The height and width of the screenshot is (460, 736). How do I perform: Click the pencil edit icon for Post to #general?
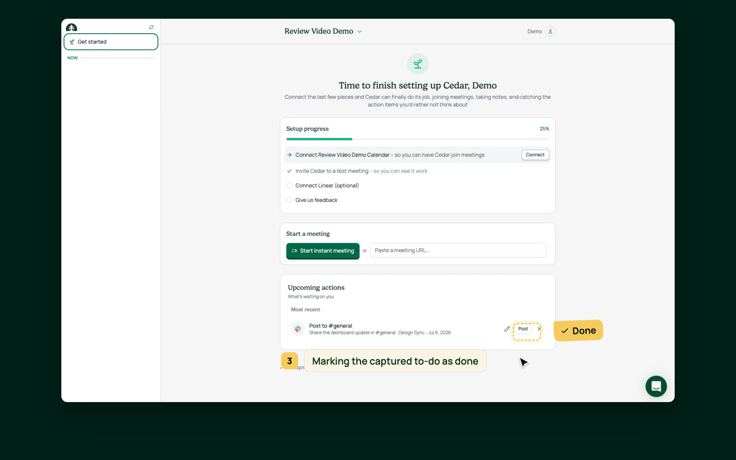tap(507, 329)
